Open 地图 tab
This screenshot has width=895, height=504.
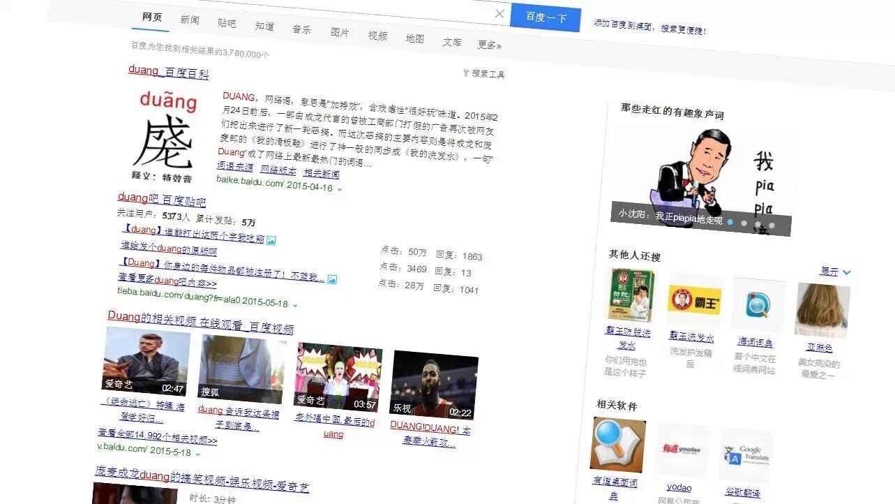point(415,38)
